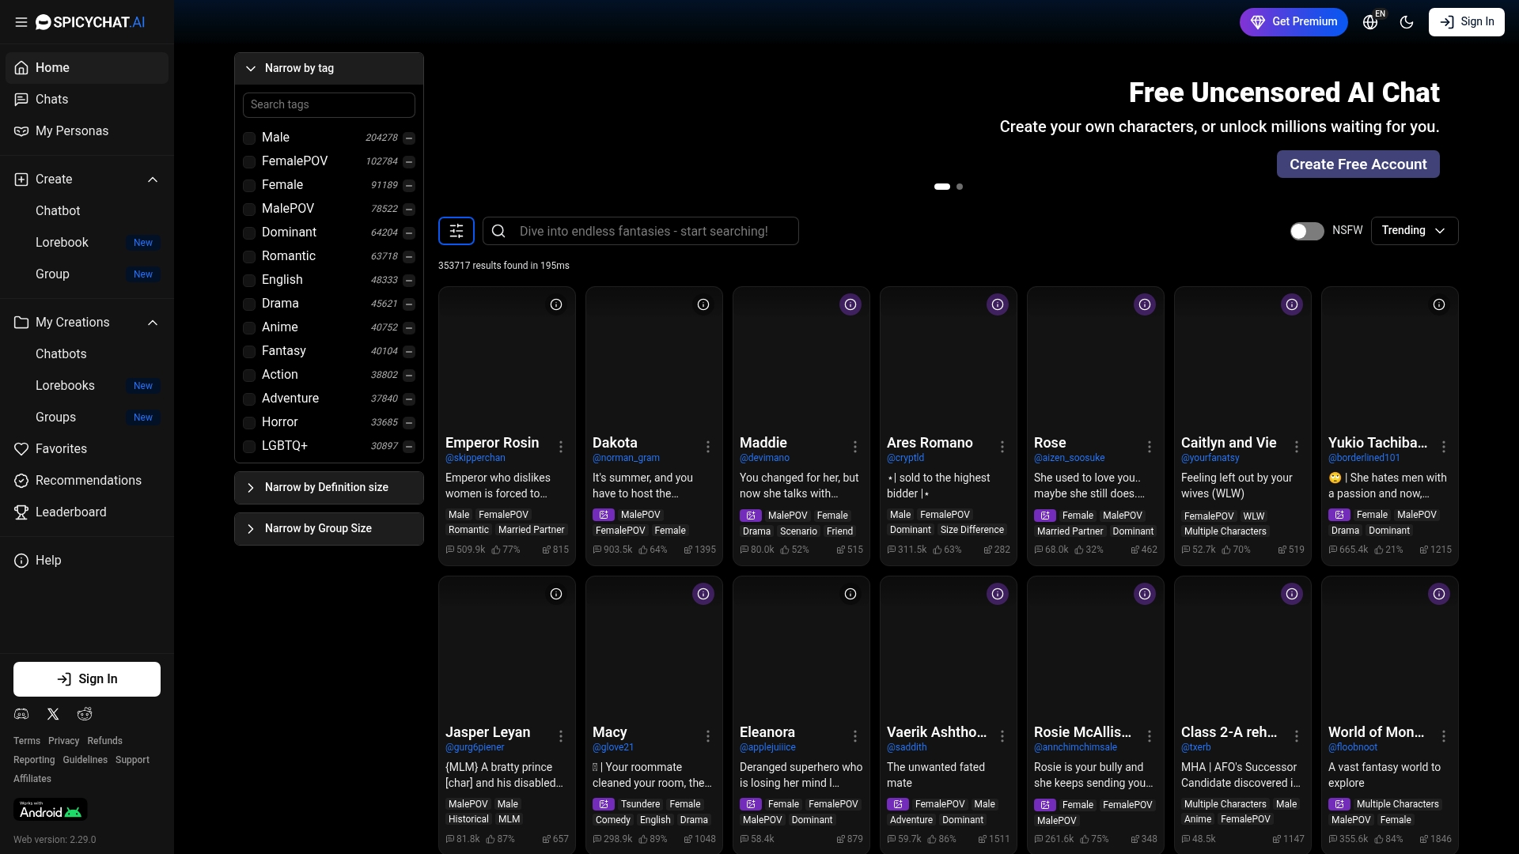Check the FemalePOV tag checkbox

pos(249,162)
